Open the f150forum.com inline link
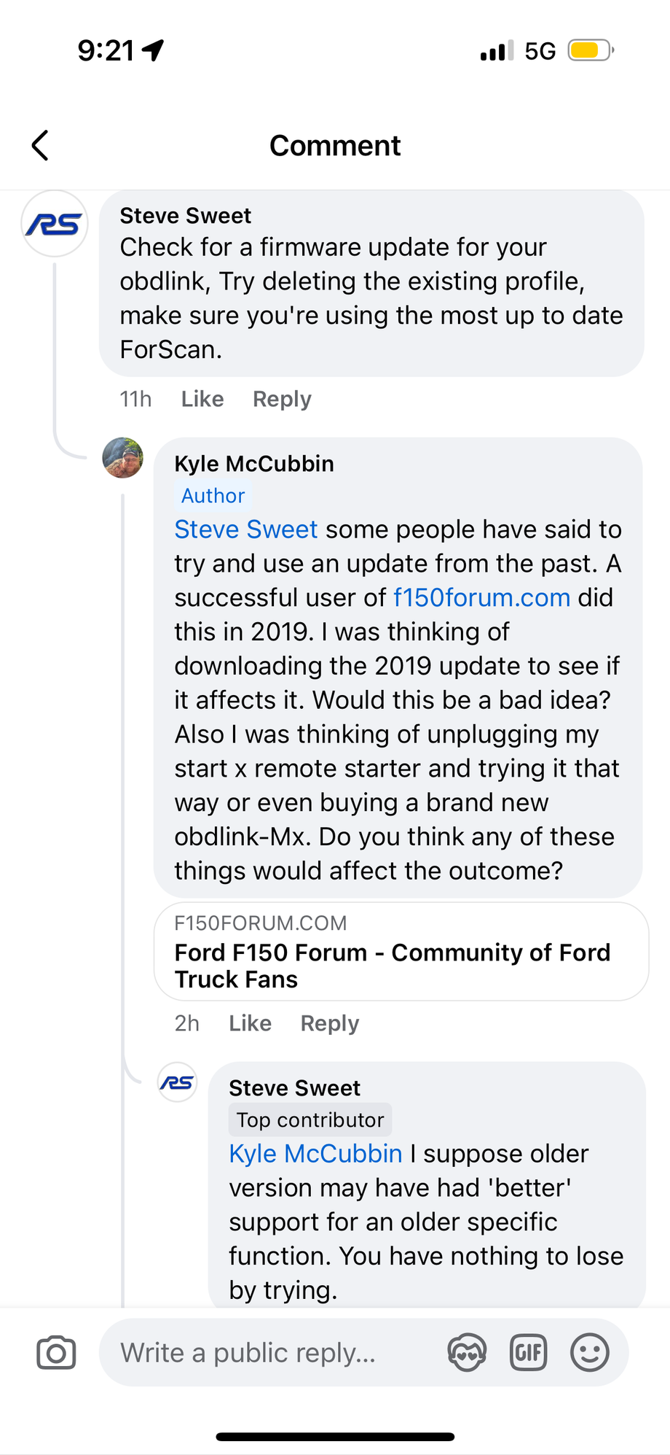670x1455 pixels. point(481,597)
